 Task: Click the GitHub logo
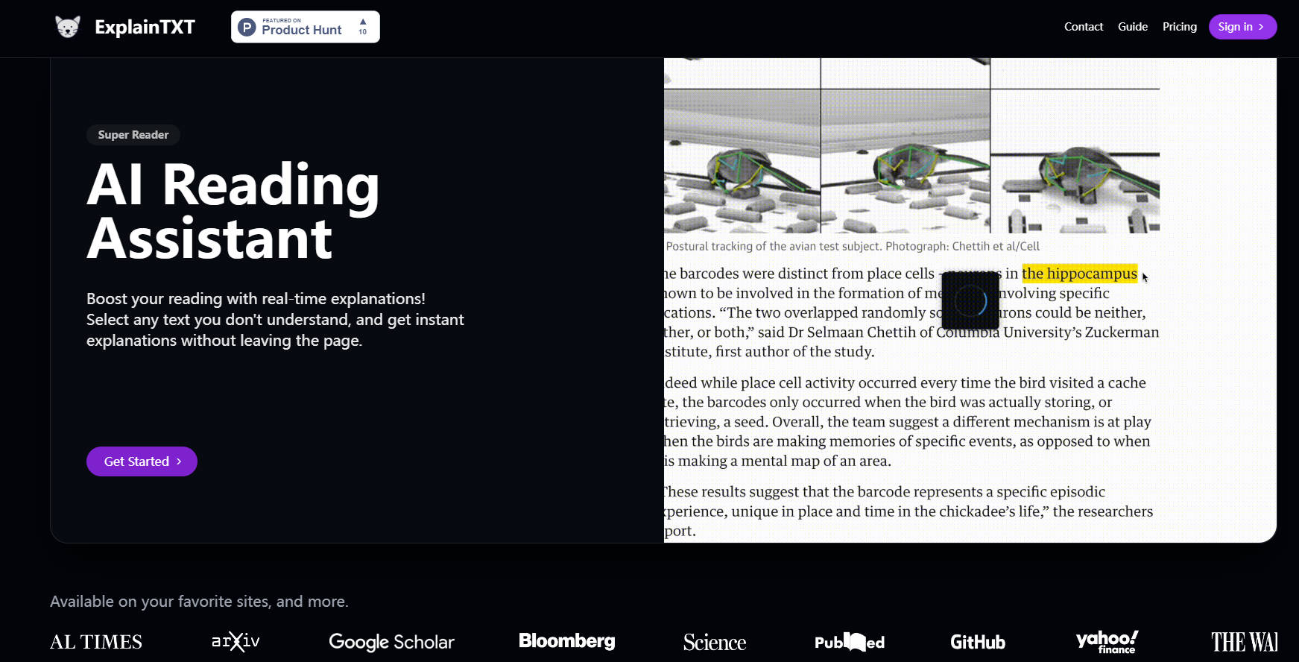[x=978, y=642]
